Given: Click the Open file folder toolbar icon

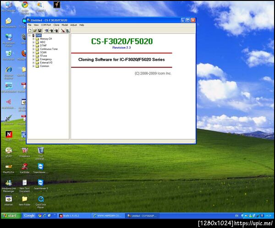Looking at the screenshot, I should pos(35,31).
